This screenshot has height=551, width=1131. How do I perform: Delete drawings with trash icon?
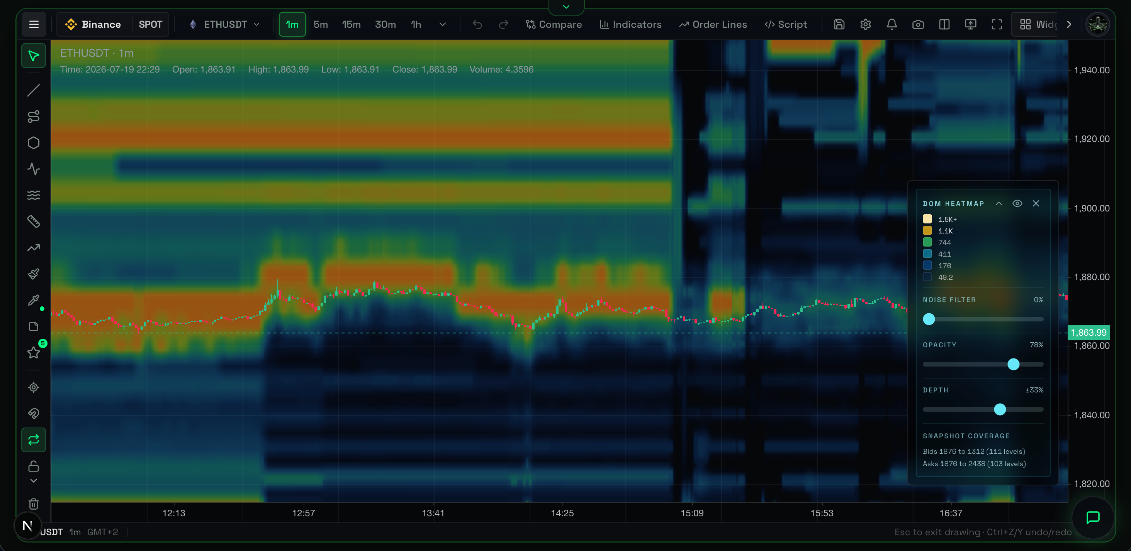34,504
